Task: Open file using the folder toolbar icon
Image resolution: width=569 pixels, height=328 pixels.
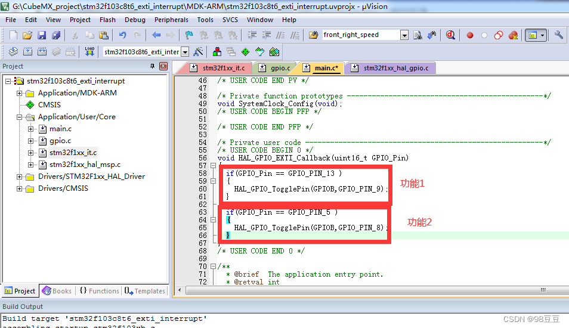Action: pyautogui.click(x=27, y=35)
